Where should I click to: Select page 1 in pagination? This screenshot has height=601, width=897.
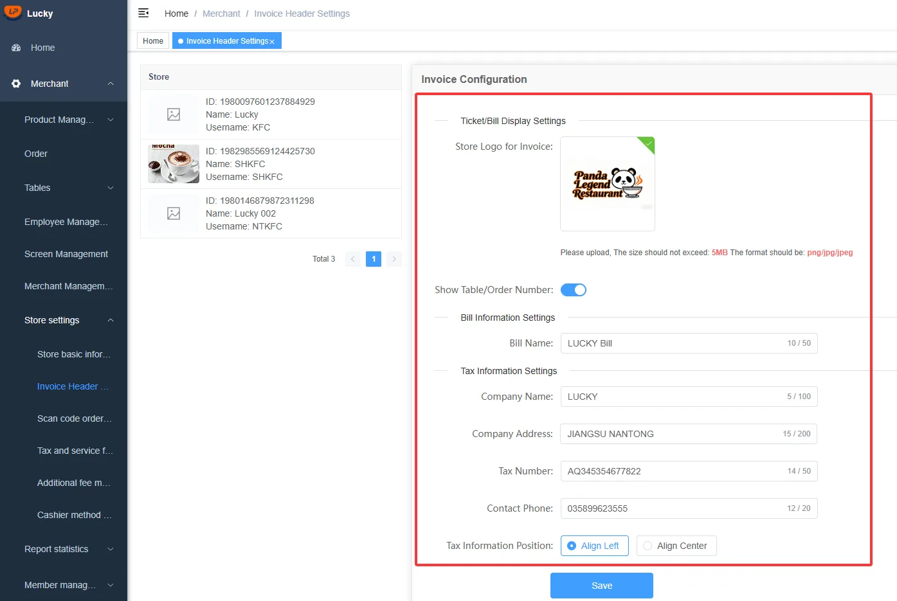click(374, 259)
